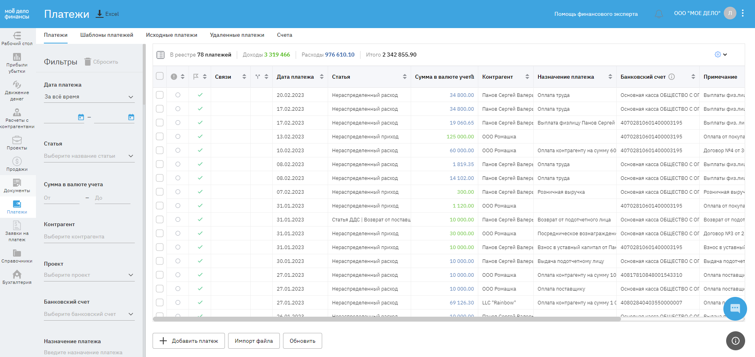Image resolution: width=755 pixels, height=357 pixels.
Task: Click the horizontal scrollbar under the table
Action: (x=387, y=319)
